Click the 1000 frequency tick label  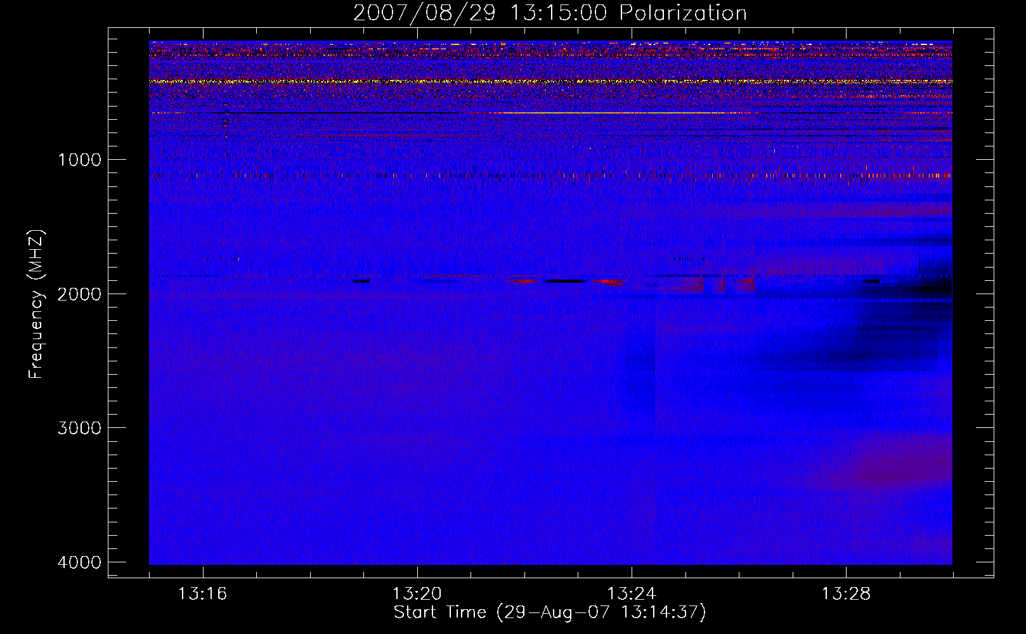pyautogui.click(x=79, y=160)
